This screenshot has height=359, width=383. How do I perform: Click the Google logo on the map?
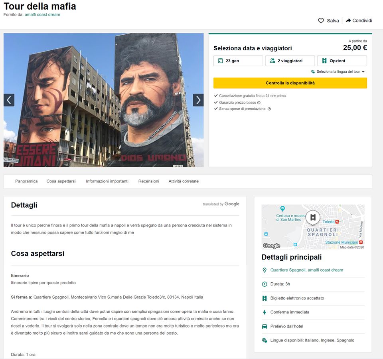click(x=272, y=246)
